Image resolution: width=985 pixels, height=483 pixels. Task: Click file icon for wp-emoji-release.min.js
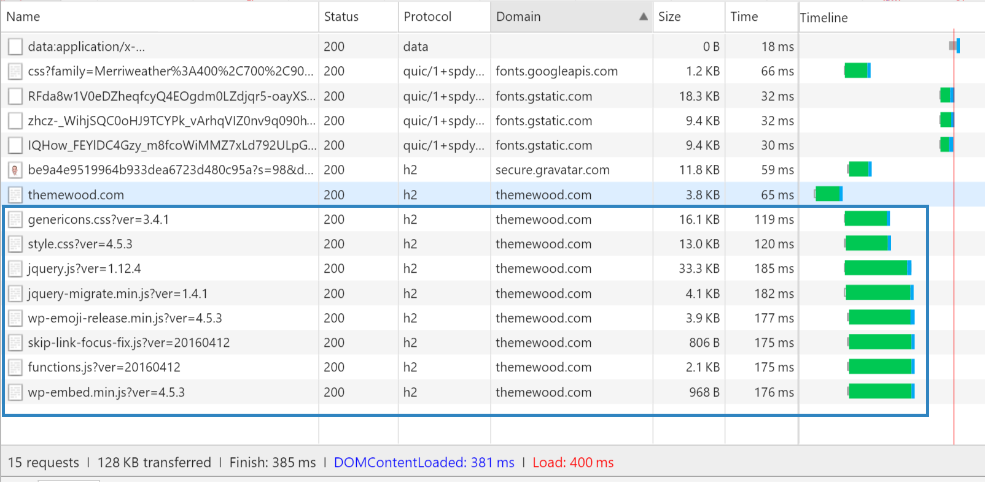click(x=15, y=318)
